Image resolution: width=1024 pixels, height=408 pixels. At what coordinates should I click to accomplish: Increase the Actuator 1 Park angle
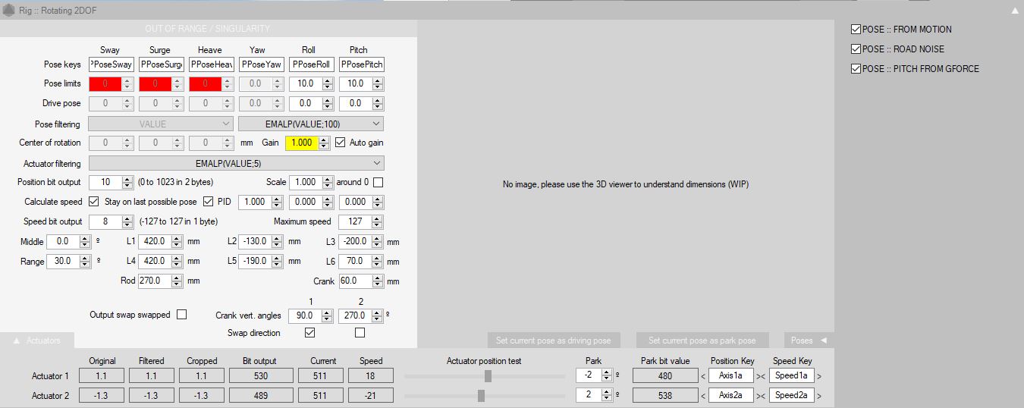pyautogui.click(x=606, y=372)
